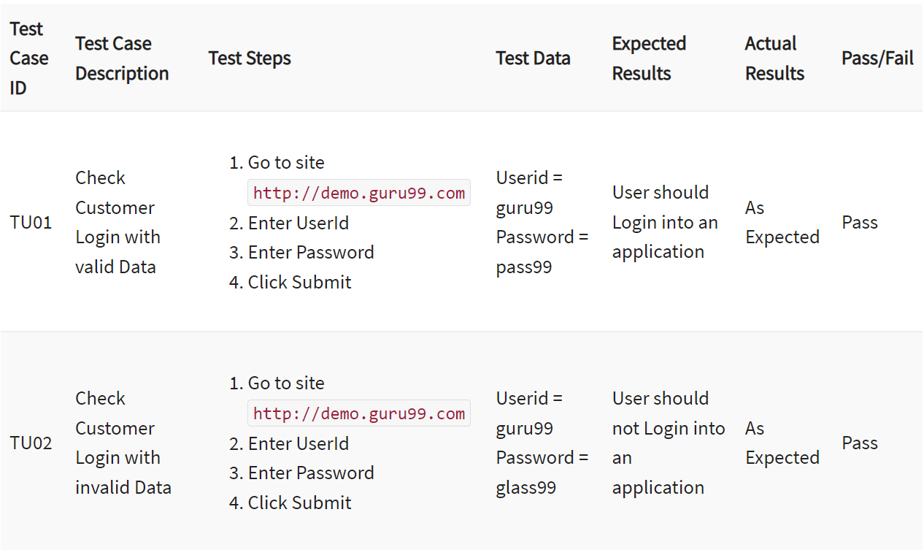The image size is (924, 550).
Task: Select the glass99 password test data
Action: (526, 488)
